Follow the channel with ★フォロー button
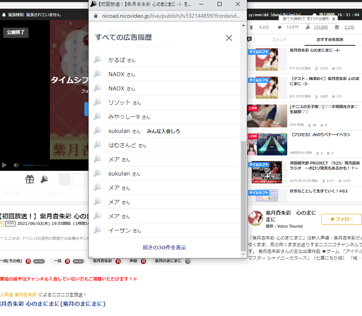This screenshot has width=362, height=316. [341, 219]
